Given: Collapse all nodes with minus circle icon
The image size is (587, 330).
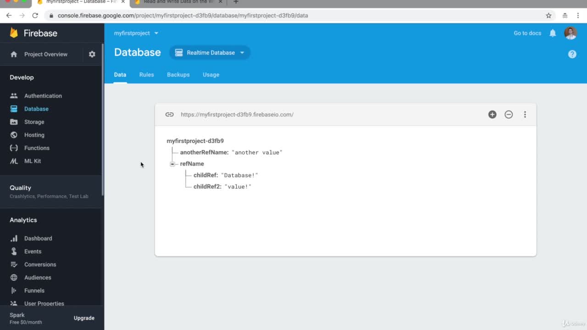Looking at the screenshot, I should pos(509,115).
